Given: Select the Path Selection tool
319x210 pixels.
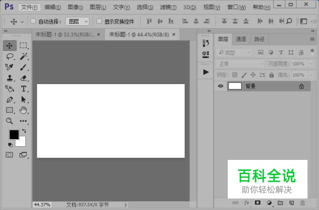Looking at the screenshot, I should coord(24,100).
